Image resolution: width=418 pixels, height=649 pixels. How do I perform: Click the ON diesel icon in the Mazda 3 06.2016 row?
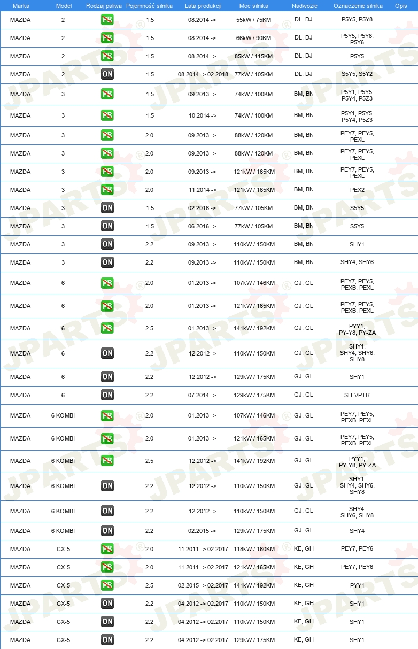pyautogui.click(x=107, y=226)
